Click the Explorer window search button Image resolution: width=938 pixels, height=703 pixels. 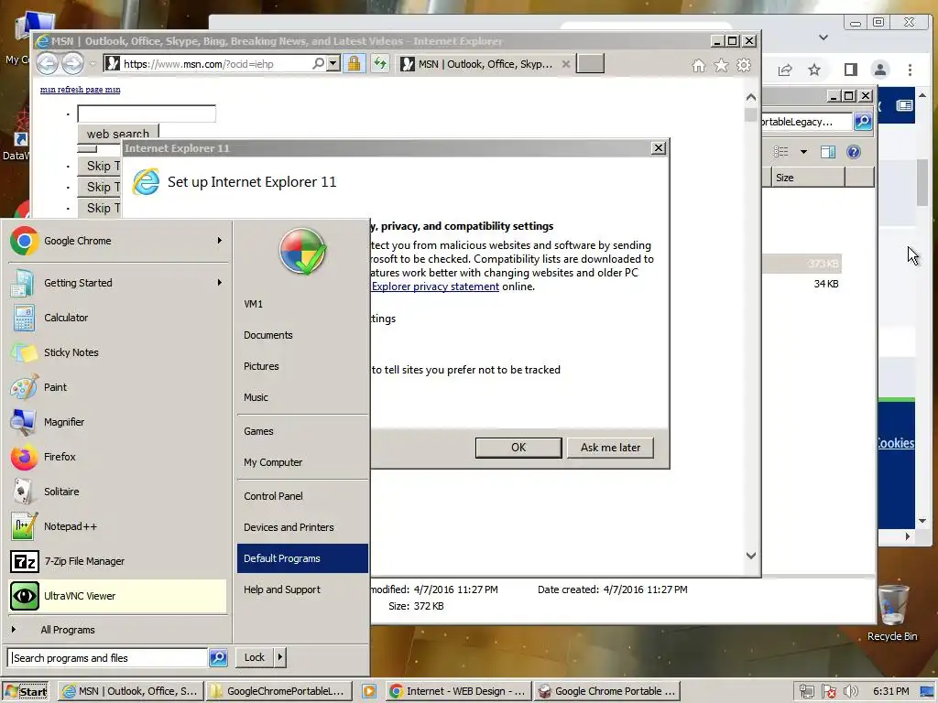coord(863,122)
